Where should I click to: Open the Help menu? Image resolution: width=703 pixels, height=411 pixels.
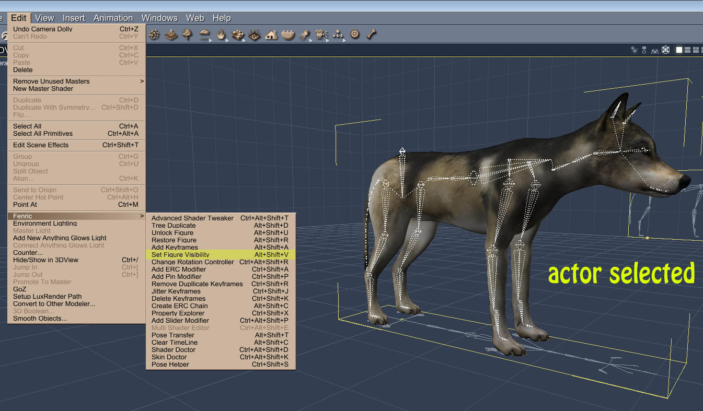[x=222, y=18]
